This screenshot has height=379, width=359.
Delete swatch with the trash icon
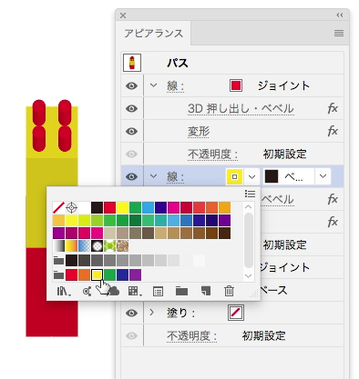tap(229, 291)
